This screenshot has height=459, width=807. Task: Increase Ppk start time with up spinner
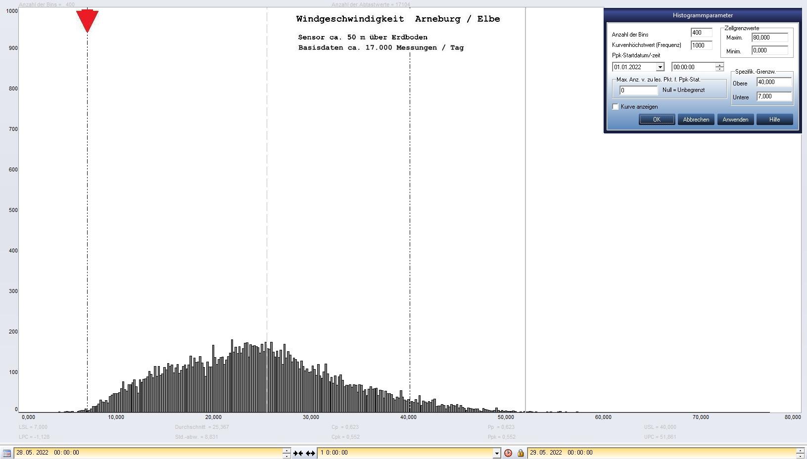pos(719,65)
